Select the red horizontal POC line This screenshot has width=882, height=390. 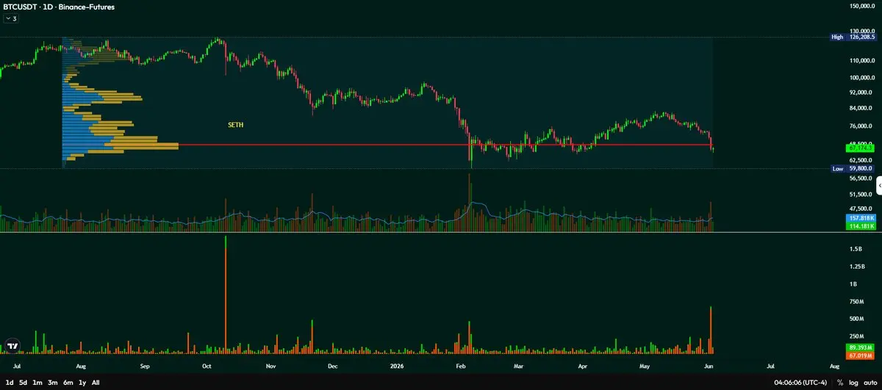tap(445, 145)
